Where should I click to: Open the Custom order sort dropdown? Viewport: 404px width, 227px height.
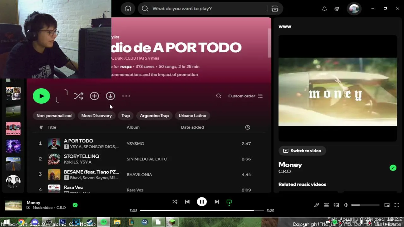[x=245, y=96]
